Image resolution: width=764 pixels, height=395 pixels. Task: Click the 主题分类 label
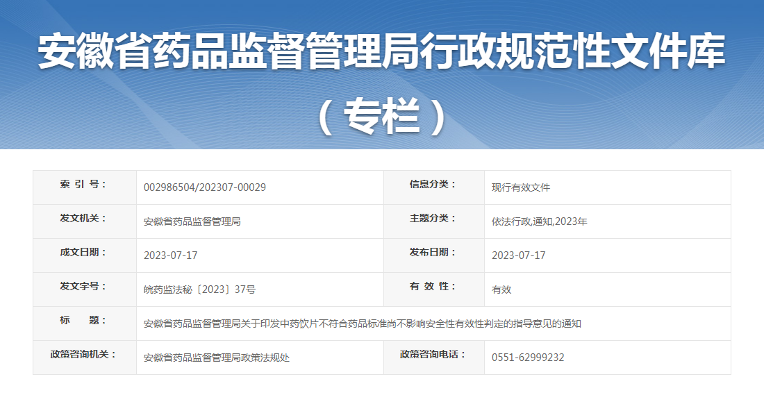point(433,218)
